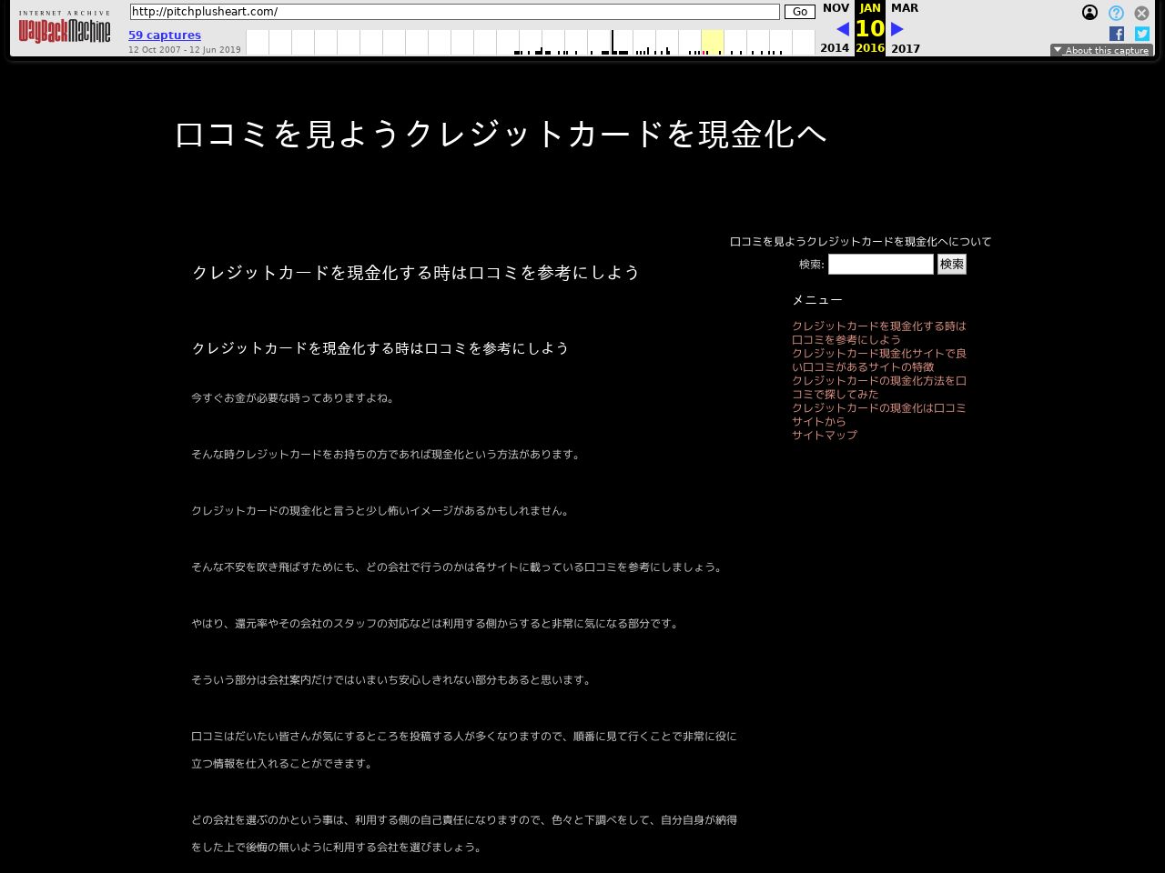1165x873 pixels.
Task: Jump to MAR 2017 capture
Action: pyautogui.click(x=905, y=8)
